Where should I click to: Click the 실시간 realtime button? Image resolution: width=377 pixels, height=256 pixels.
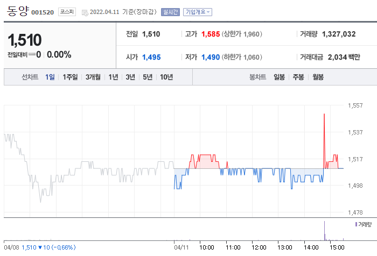tap(170, 12)
